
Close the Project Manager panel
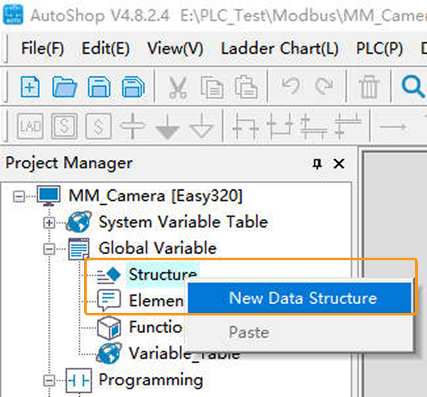tap(339, 164)
